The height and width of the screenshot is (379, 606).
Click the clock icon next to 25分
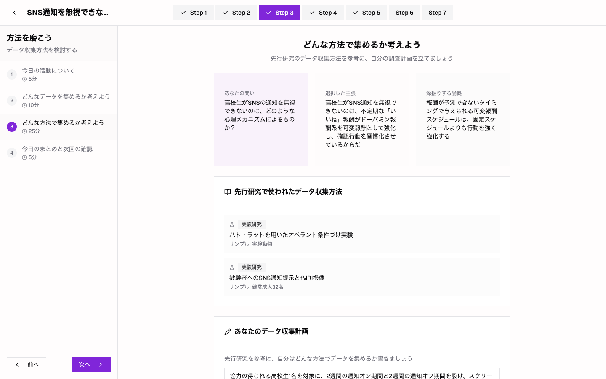(x=24, y=131)
